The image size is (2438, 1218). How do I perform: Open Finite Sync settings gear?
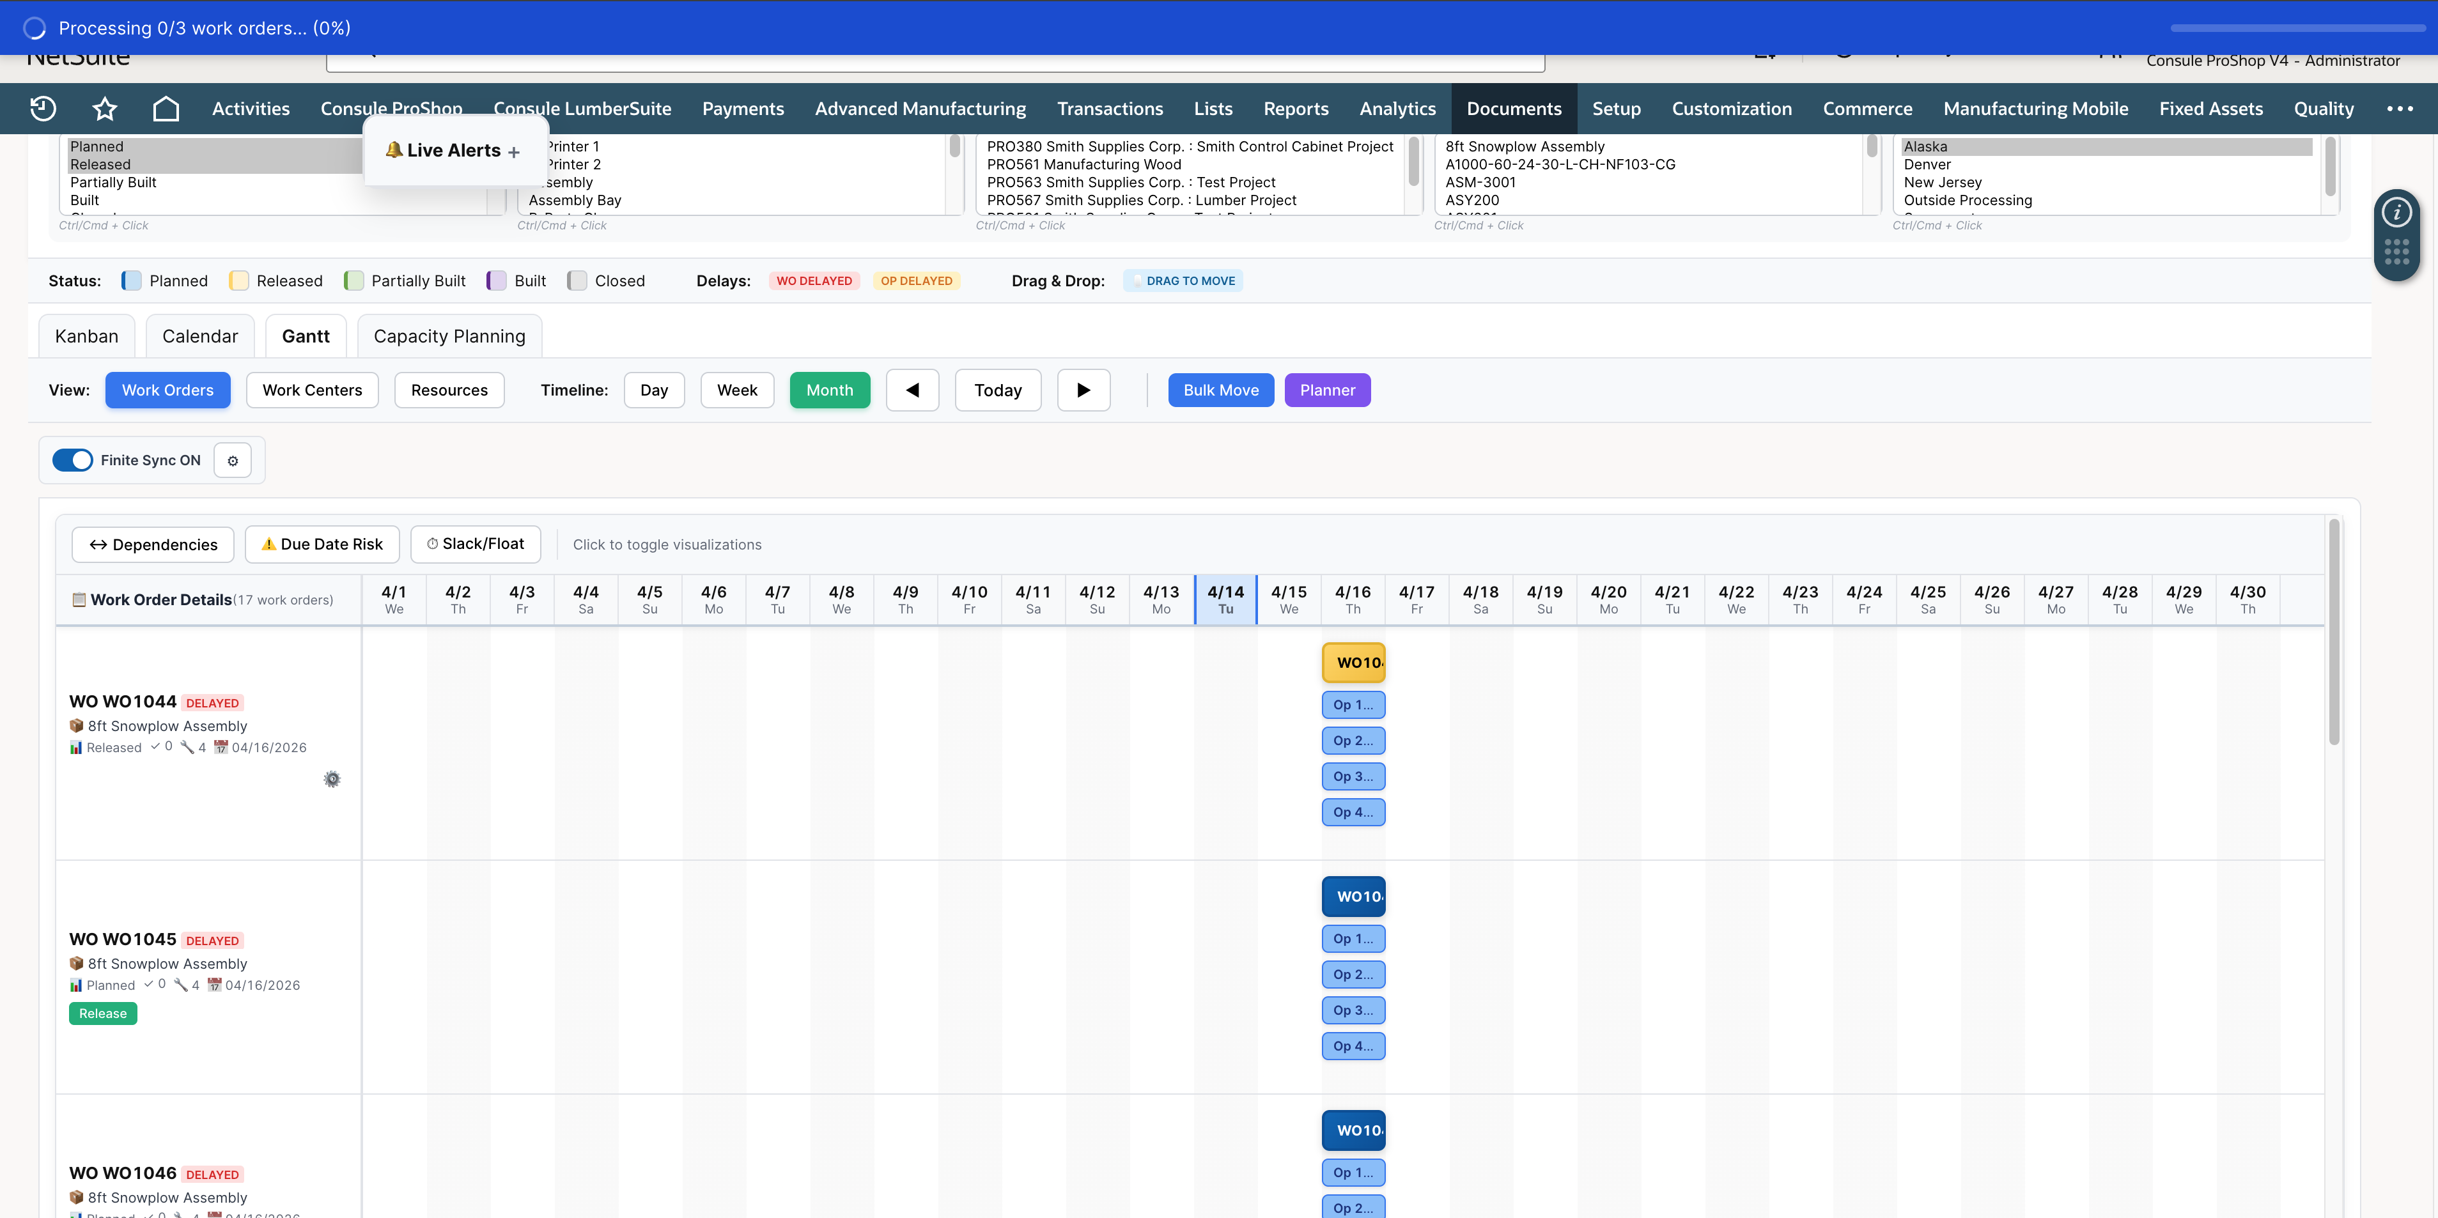pyautogui.click(x=233, y=461)
